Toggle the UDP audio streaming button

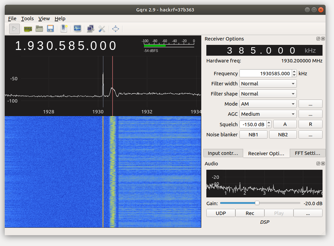221,213
